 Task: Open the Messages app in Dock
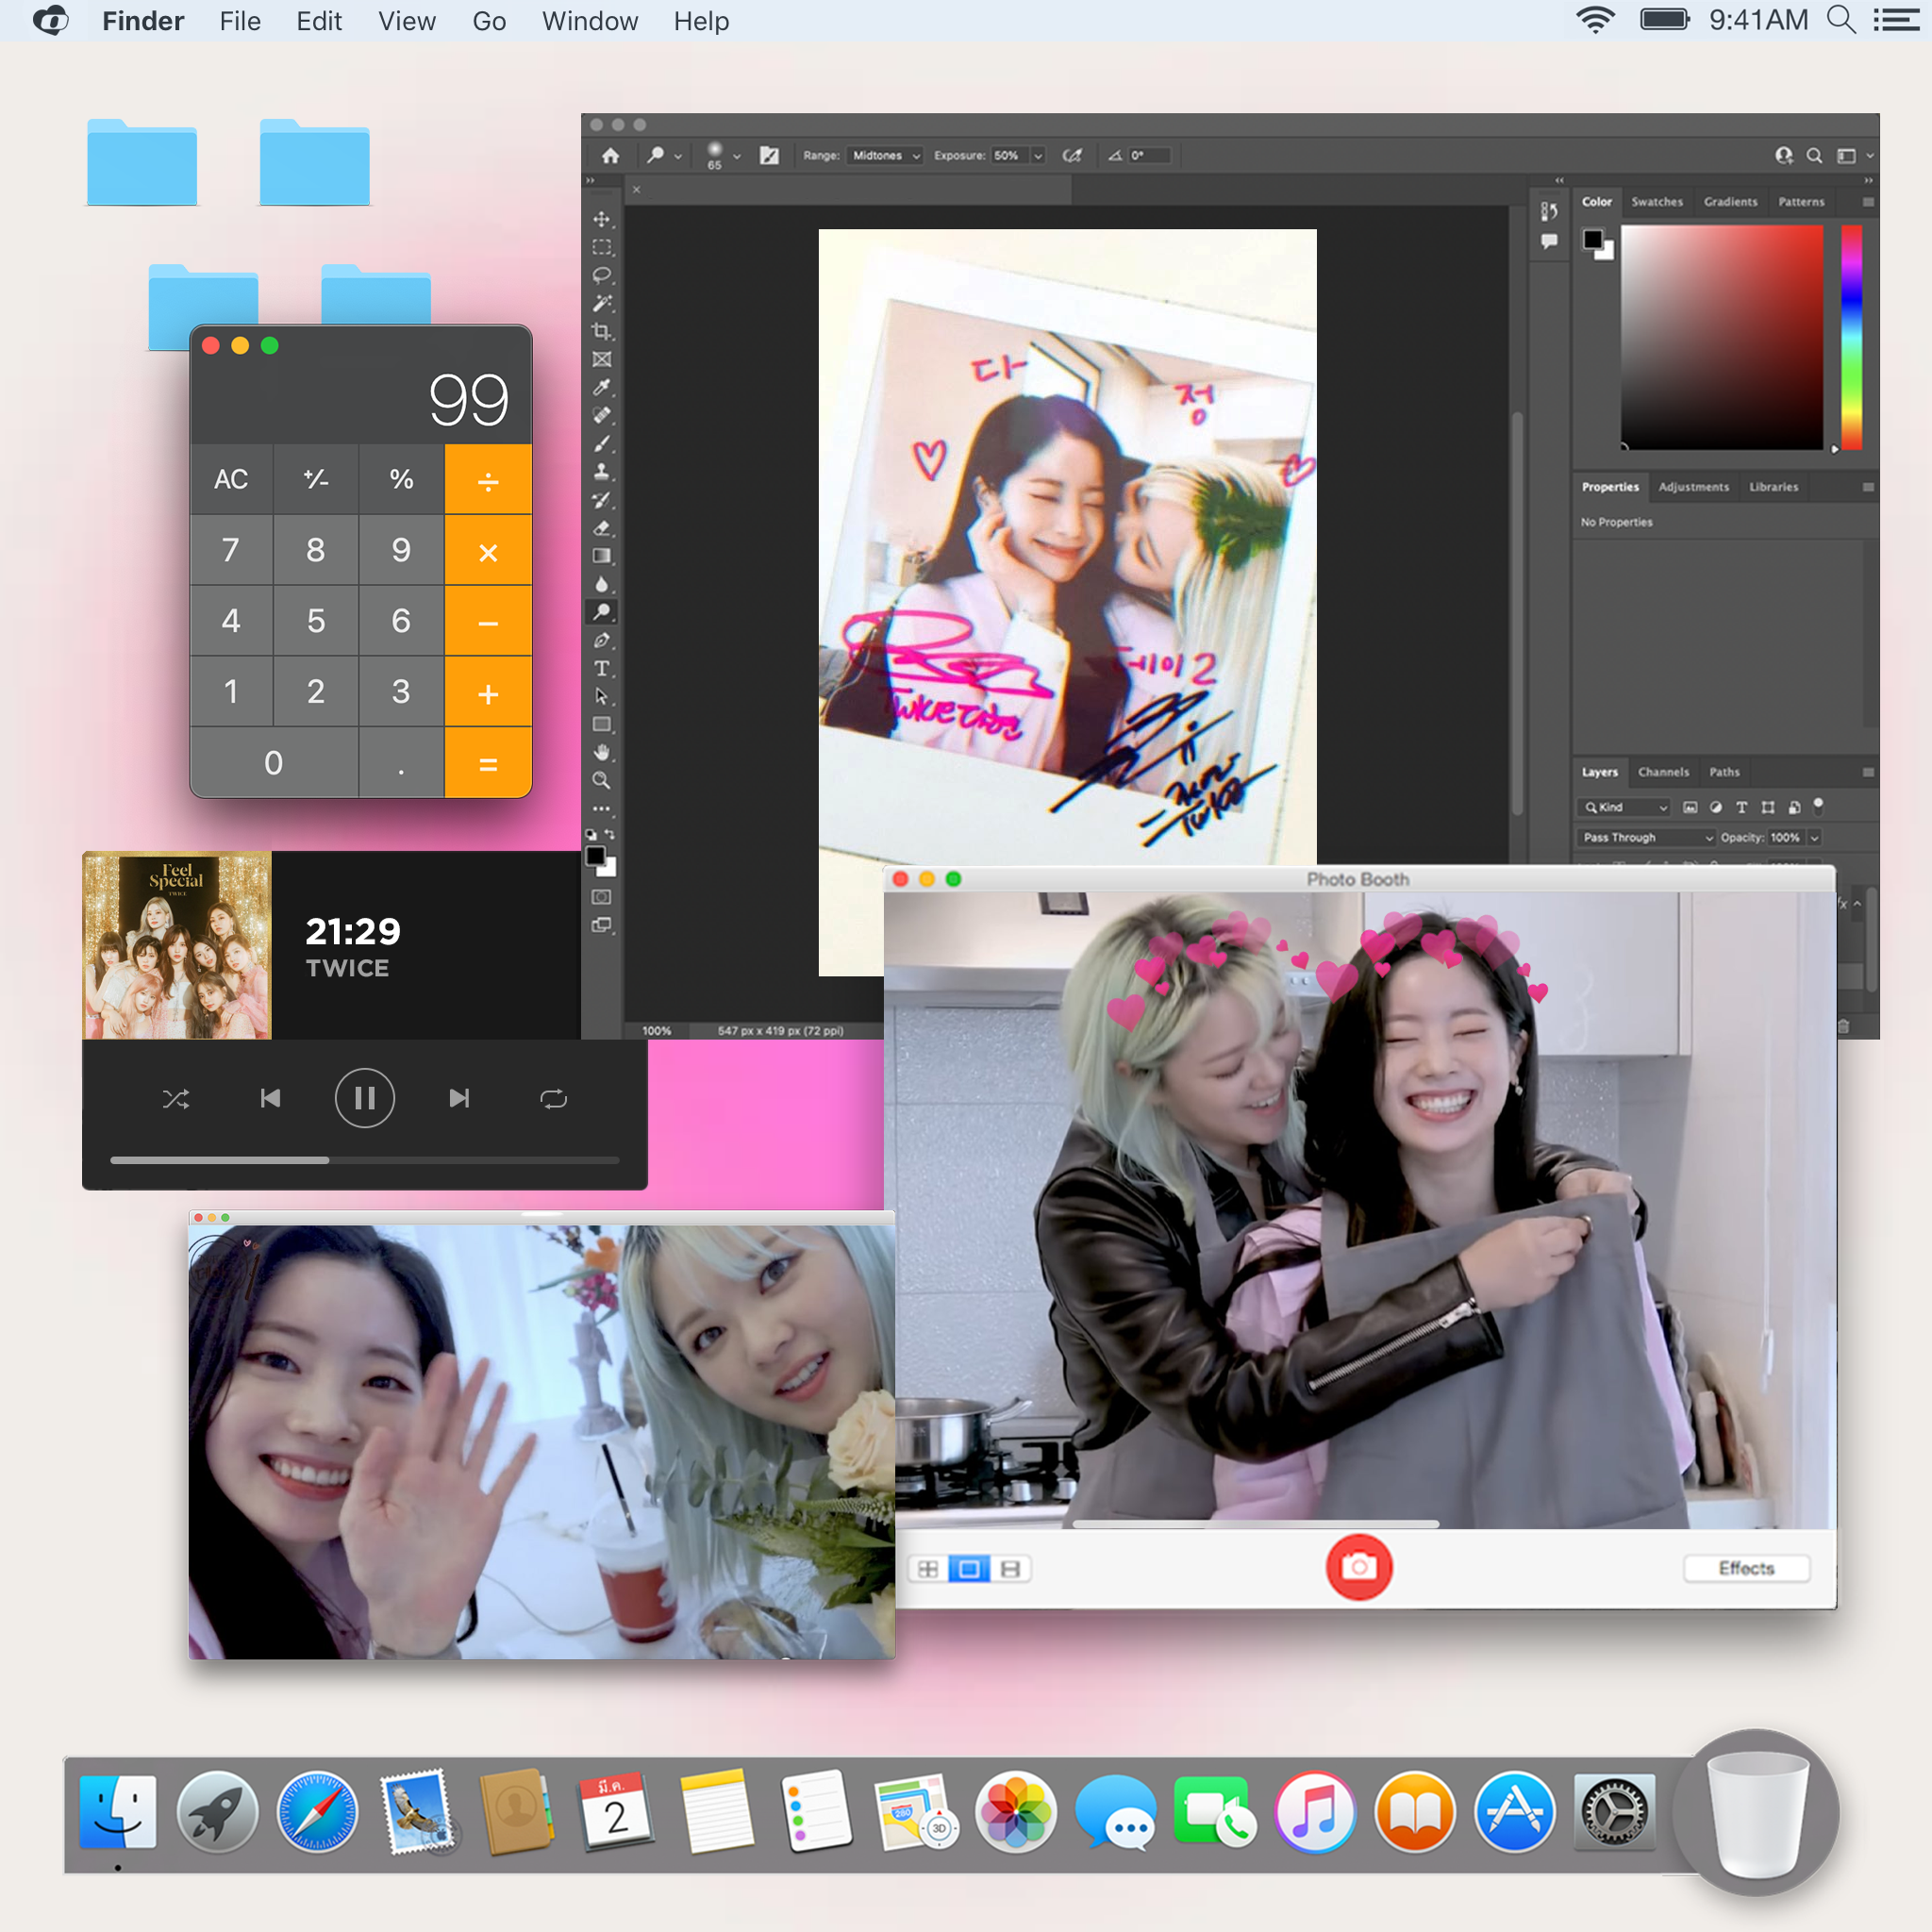[1115, 1813]
